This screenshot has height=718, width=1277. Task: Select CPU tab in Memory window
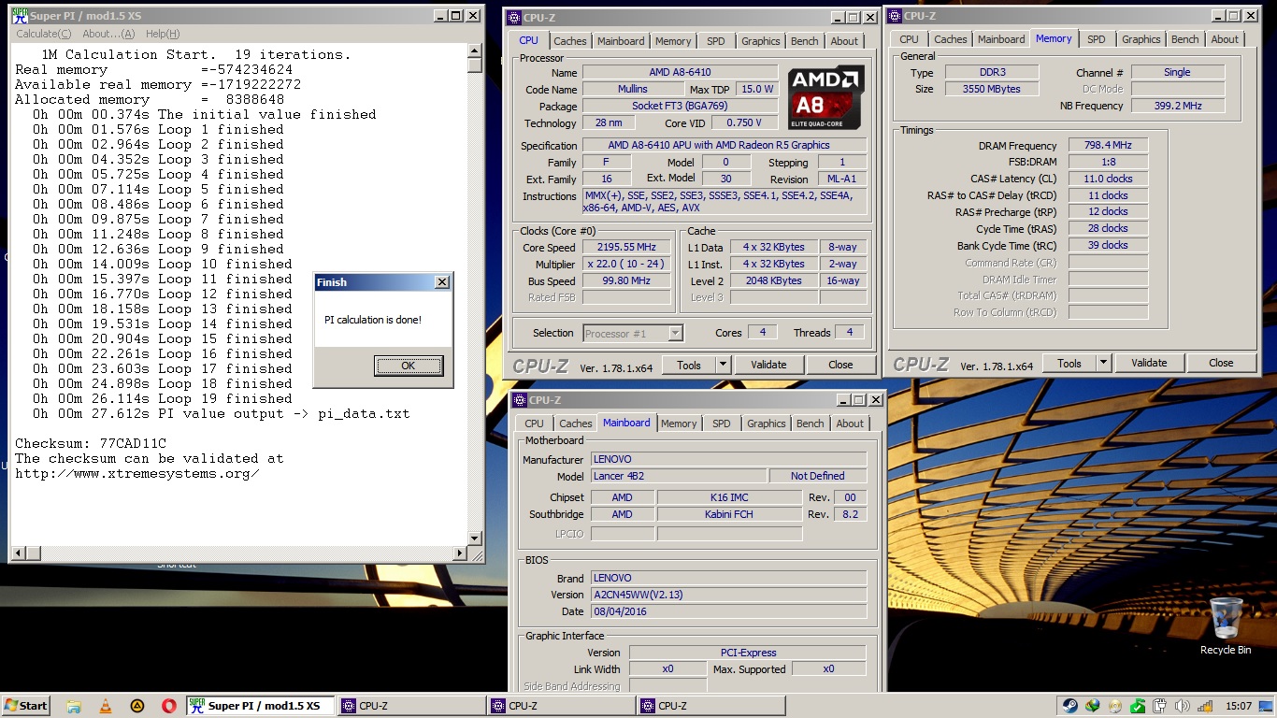coord(909,39)
